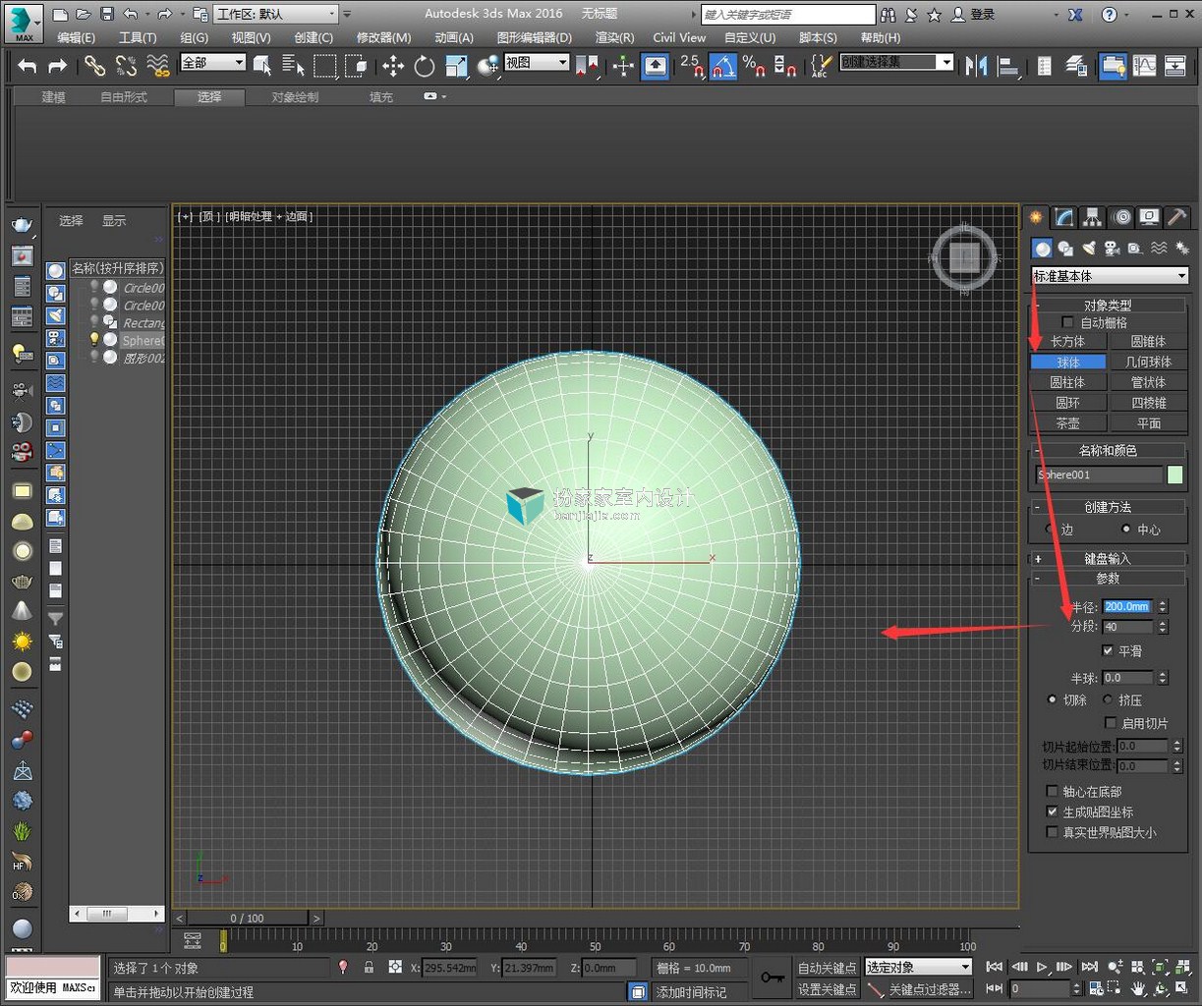Click the 几何球体 object button

[x=1148, y=362]
